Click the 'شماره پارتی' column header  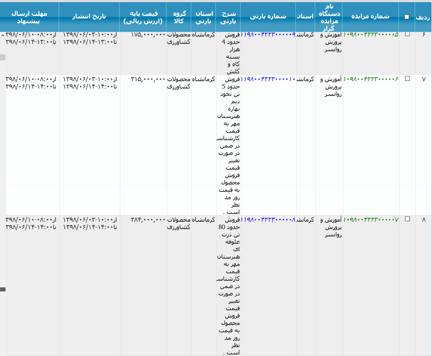(268, 17)
